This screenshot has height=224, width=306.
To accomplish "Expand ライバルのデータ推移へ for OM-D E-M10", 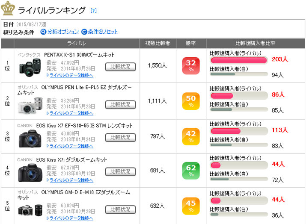I will click(71, 218).
